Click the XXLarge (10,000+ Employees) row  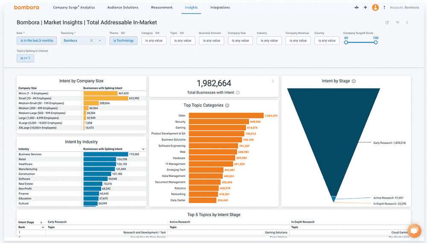click(82, 128)
